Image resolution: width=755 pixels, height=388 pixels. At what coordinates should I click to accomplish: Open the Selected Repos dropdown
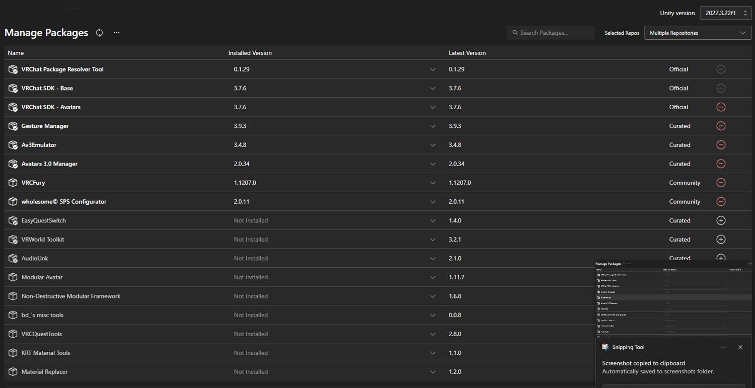(x=698, y=33)
